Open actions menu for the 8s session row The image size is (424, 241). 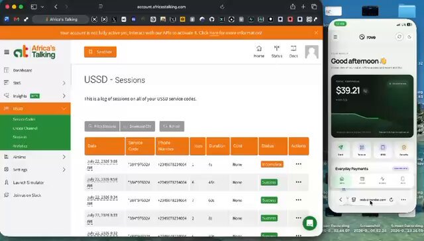(x=298, y=218)
